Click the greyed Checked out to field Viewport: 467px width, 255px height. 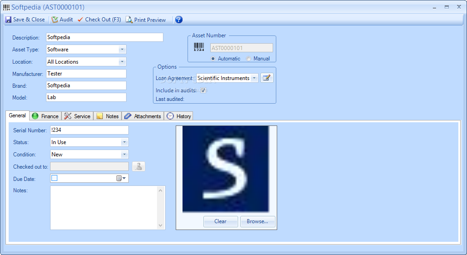pyautogui.click(x=89, y=166)
